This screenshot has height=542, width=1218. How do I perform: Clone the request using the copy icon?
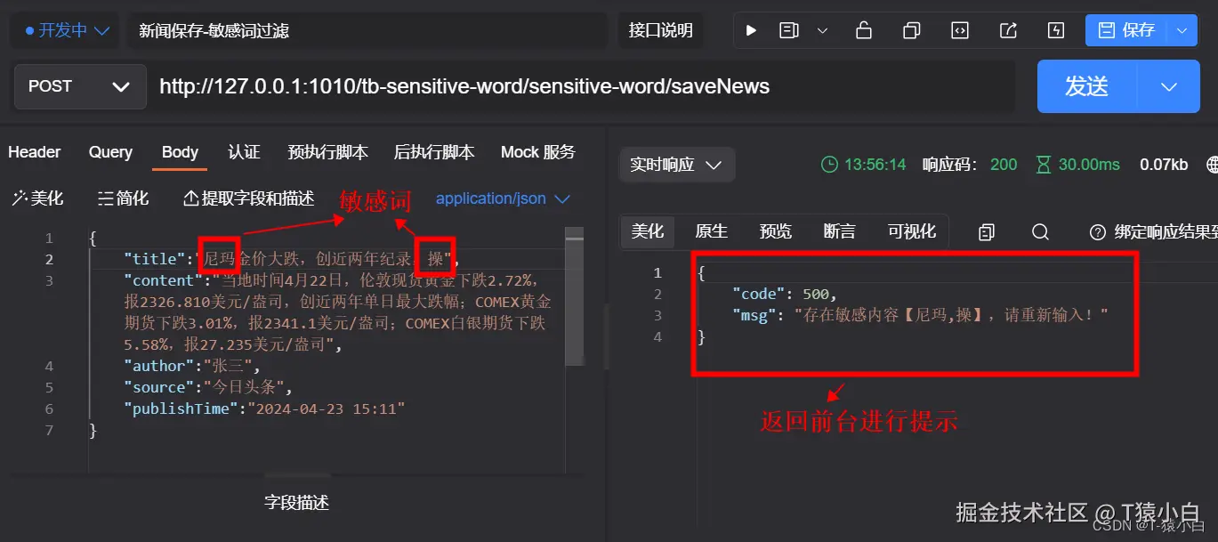click(x=911, y=29)
